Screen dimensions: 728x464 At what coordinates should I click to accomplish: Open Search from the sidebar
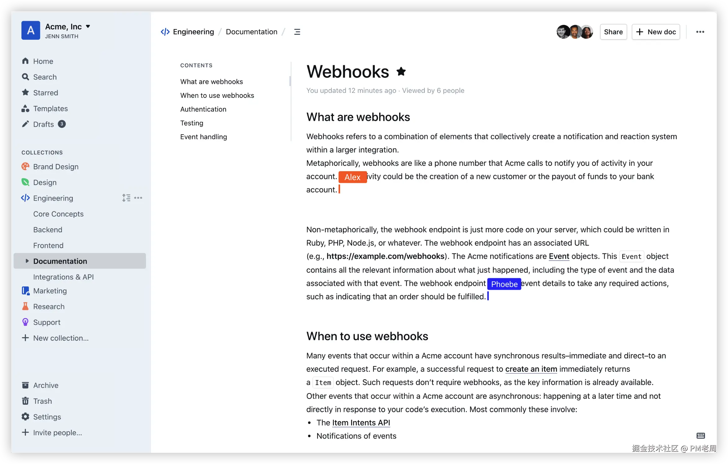tap(45, 77)
